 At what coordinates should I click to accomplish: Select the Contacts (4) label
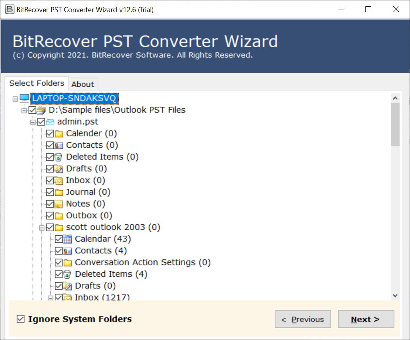(101, 251)
